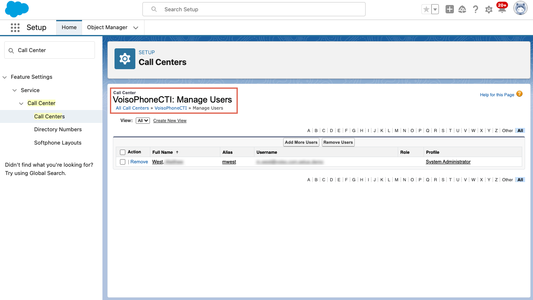The width and height of the screenshot is (533, 300).
Task: Select Other in the top alphabet bar
Action: pyautogui.click(x=508, y=130)
